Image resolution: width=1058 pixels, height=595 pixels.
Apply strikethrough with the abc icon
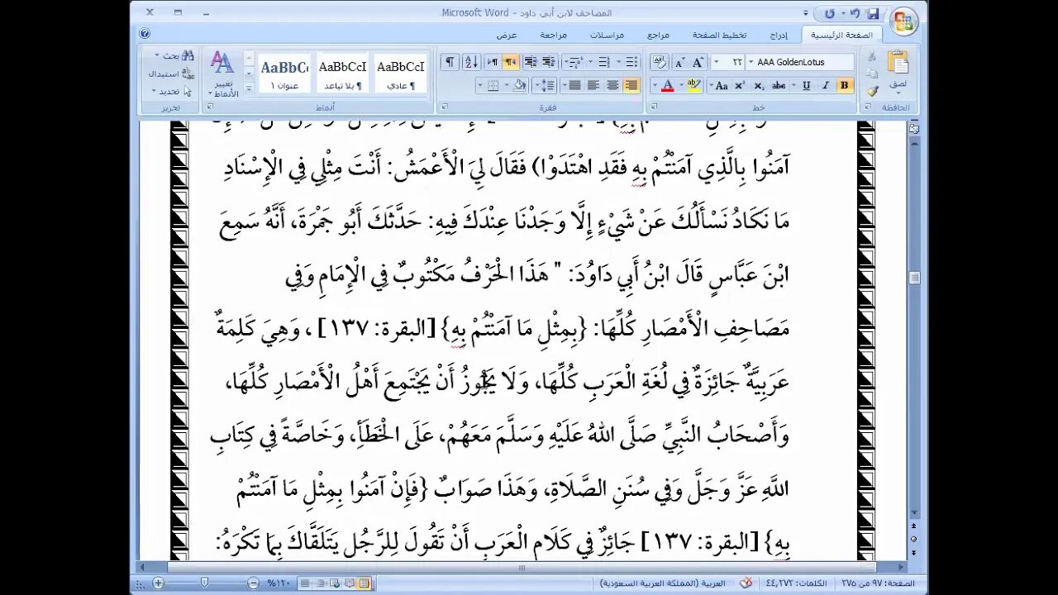click(779, 85)
